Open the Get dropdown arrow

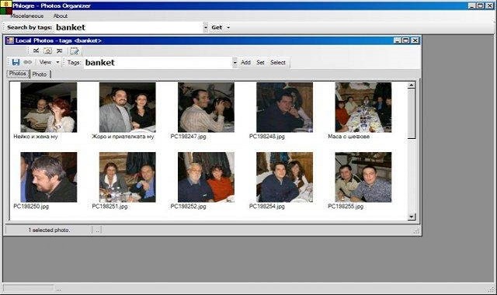click(228, 28)
